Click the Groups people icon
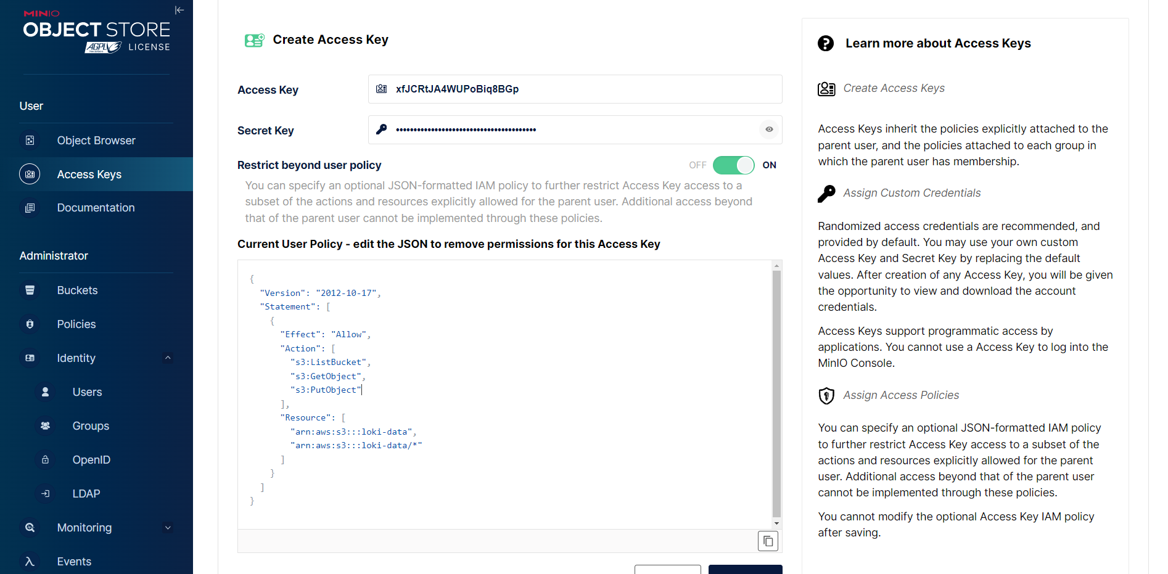 [x=45, y=426]
